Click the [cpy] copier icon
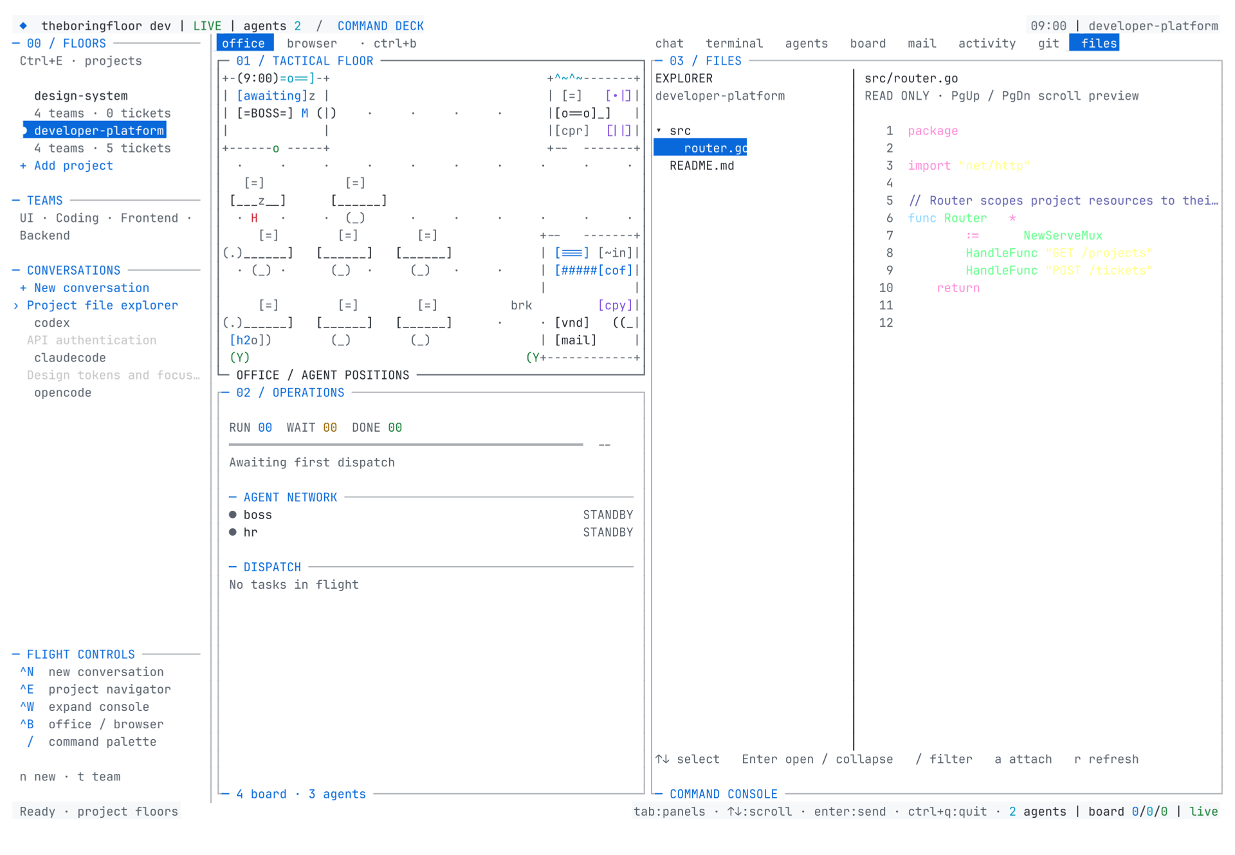The height and width of the screenshot is (855, 1235). (x=615, y=306)
